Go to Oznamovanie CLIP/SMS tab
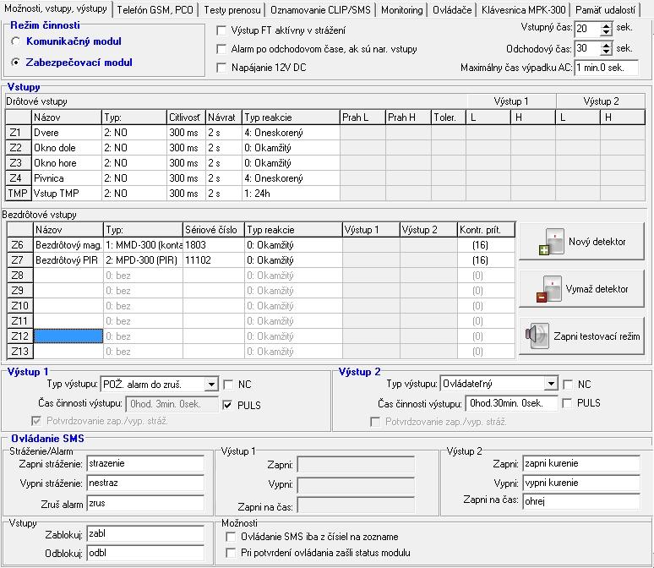The width and height of the screenshot is (654, 568). coord(320,10)
